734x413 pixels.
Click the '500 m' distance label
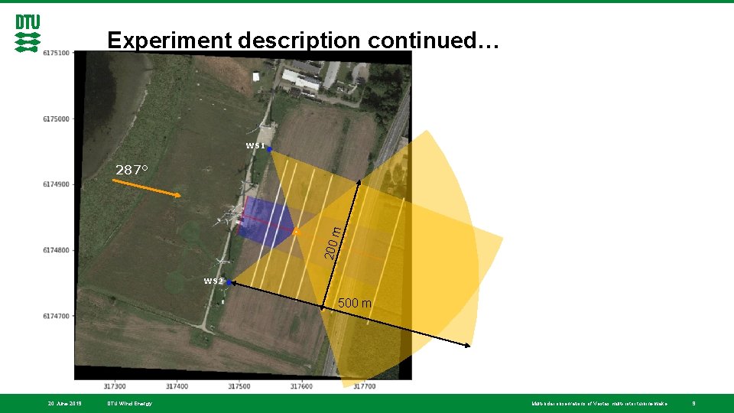pyautogui.click(x=354, y=303)
